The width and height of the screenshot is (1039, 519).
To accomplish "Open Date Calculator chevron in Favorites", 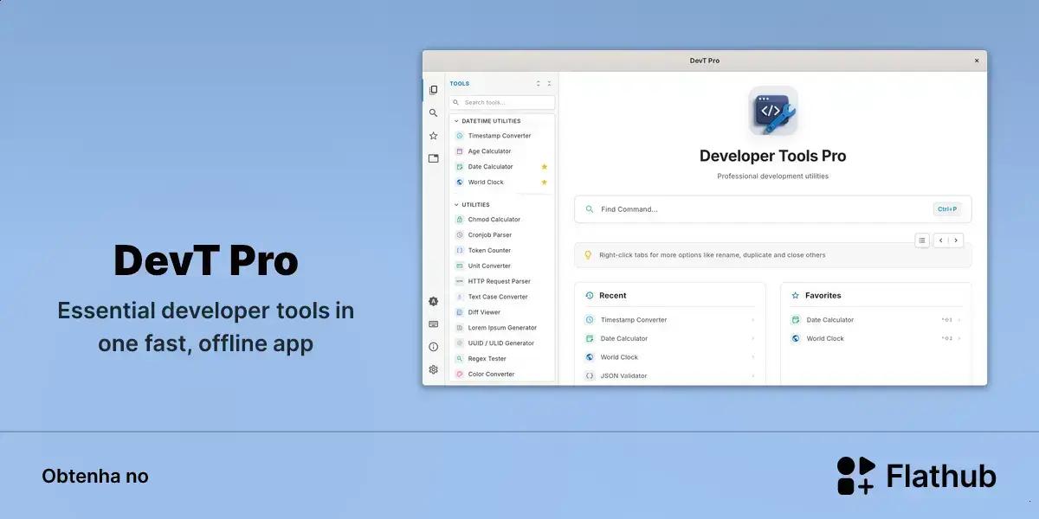I will (959, 320).
